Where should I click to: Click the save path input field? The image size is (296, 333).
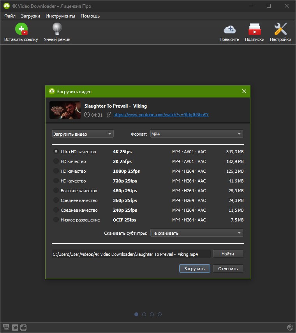tap(131, 254)
